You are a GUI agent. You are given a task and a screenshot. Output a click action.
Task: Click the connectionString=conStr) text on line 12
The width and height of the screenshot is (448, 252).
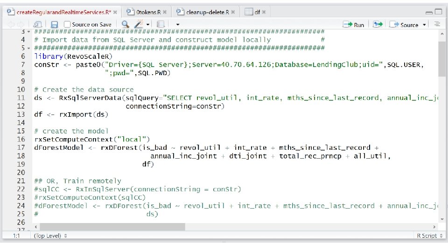click(175, 106)
